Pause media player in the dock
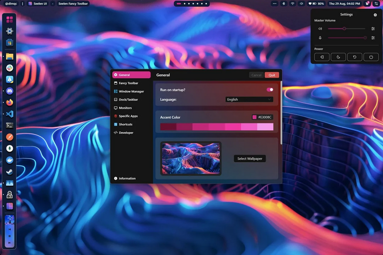 click(10, 236)
